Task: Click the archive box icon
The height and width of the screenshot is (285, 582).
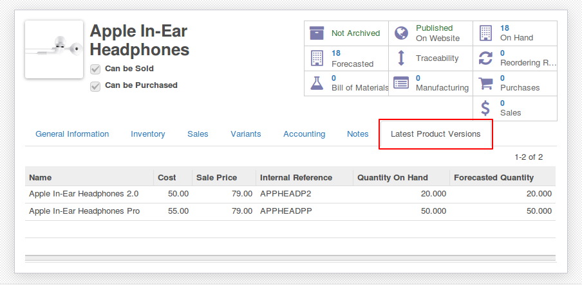Action: [317, 33]
